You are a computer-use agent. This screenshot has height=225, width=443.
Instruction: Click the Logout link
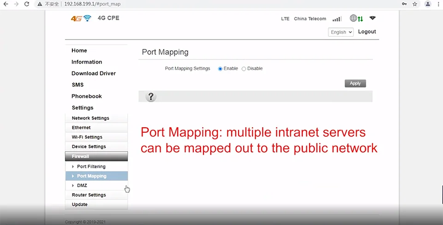367,32
